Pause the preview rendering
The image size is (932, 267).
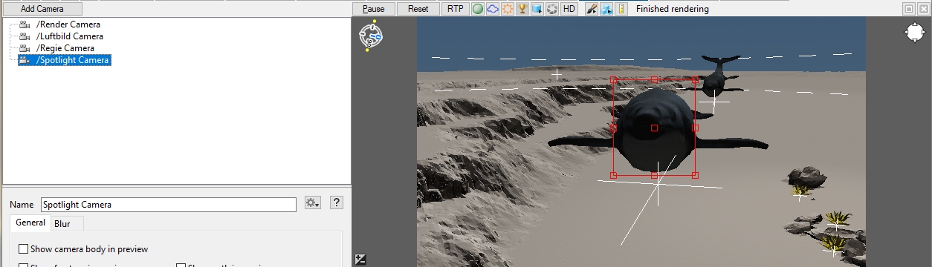pos(374,9)
